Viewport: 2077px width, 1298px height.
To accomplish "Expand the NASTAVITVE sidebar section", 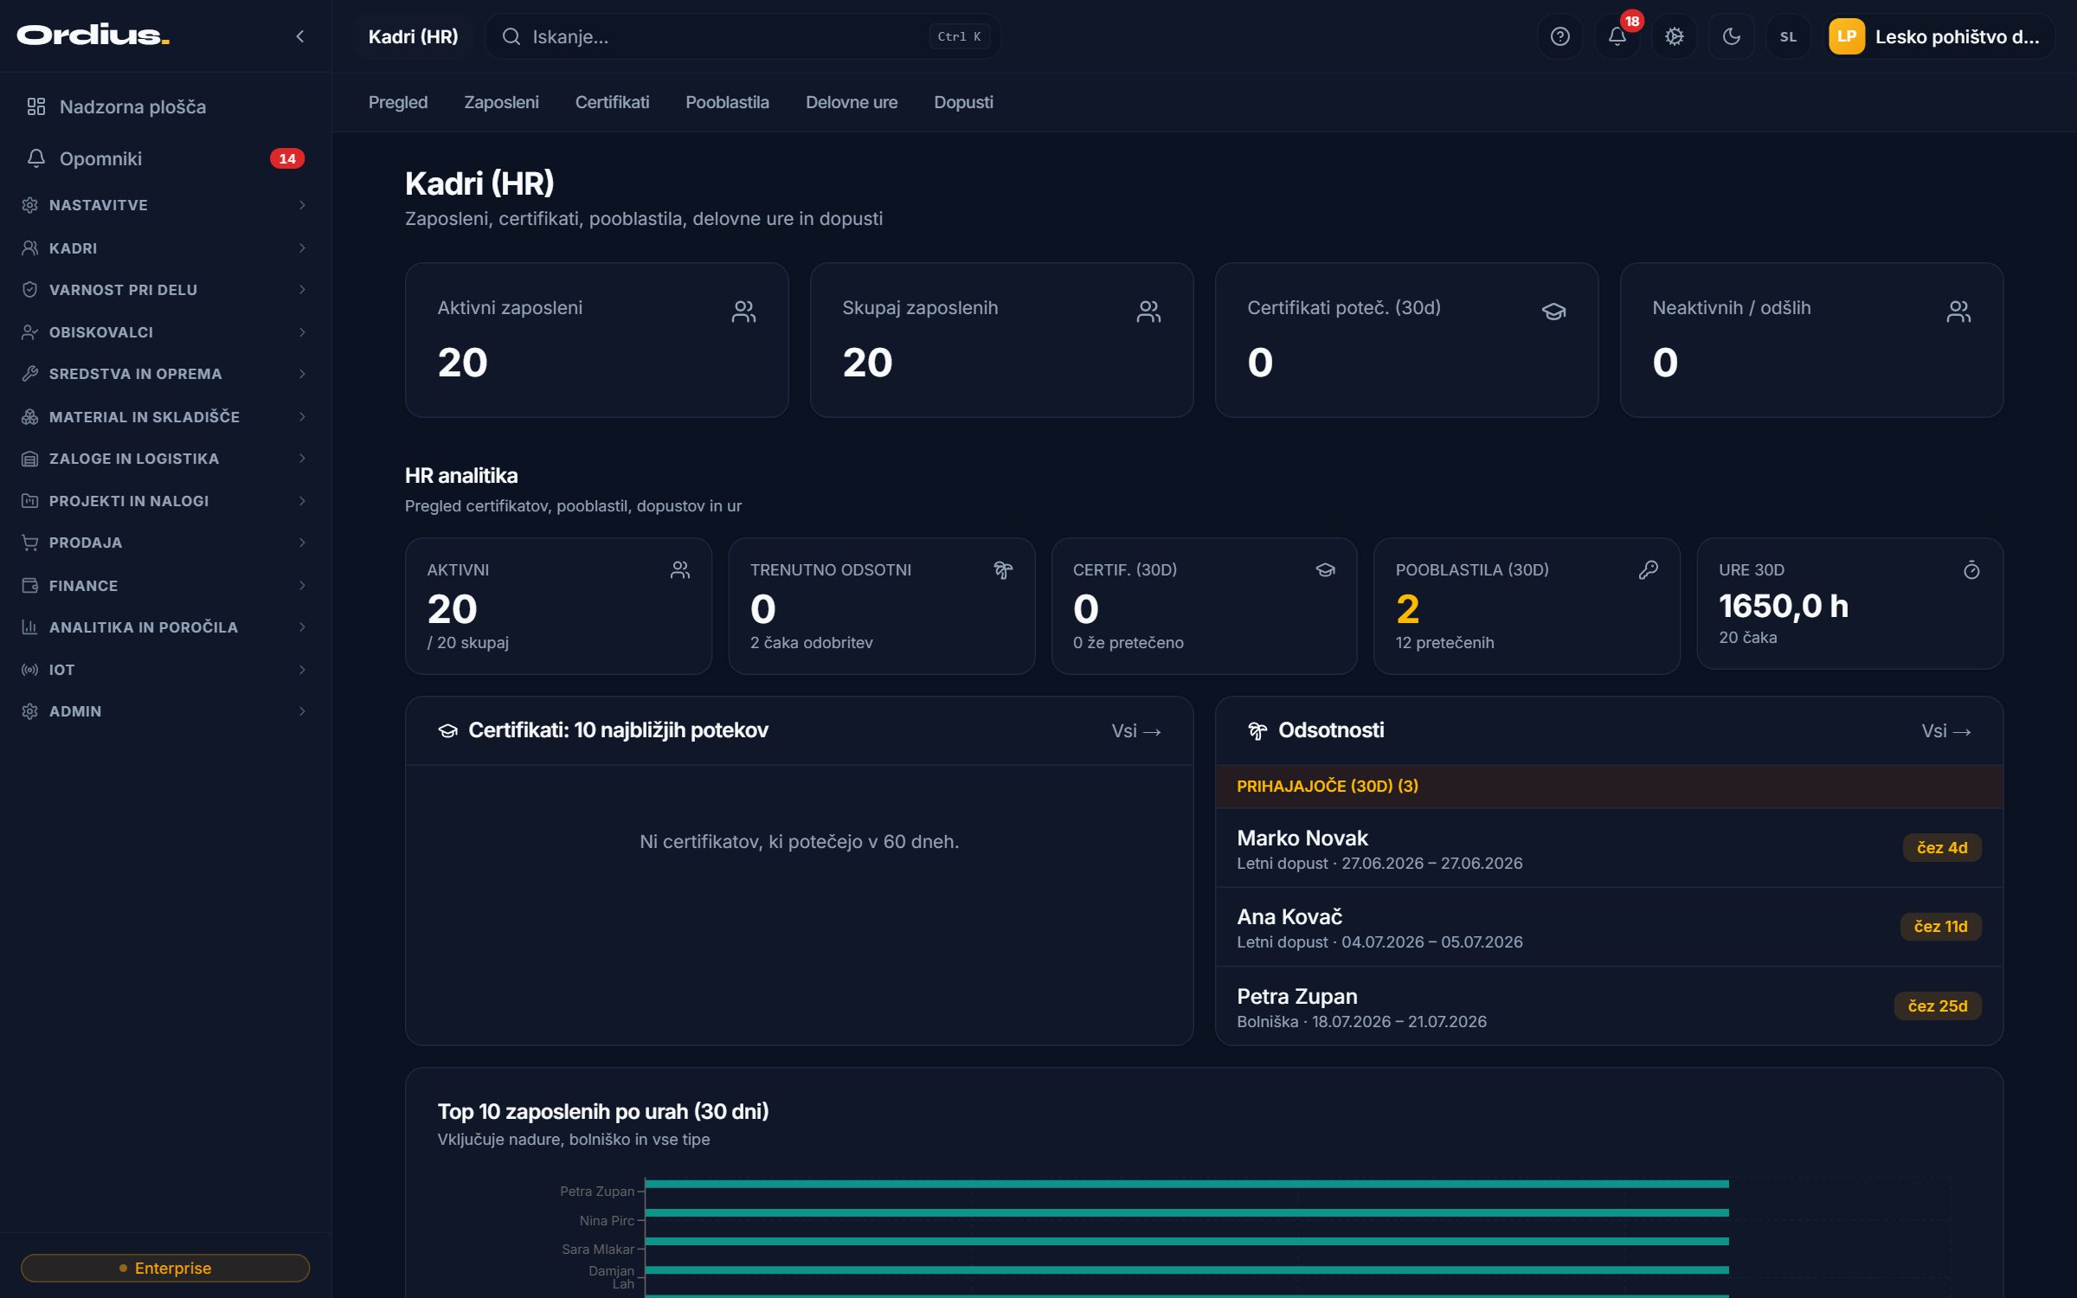I will 164,205.
